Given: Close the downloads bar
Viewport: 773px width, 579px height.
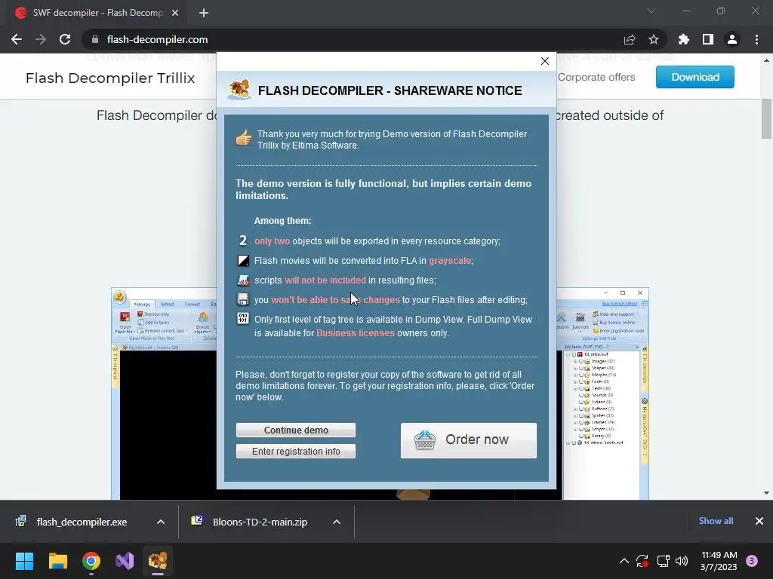Looking at the screenshot, I should tap(759, 521).
